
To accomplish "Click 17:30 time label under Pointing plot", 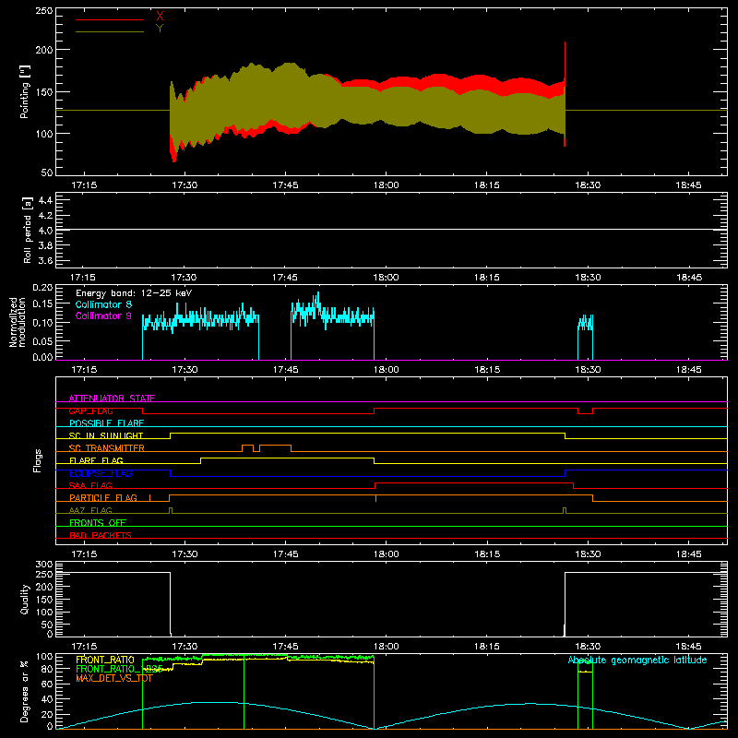I will click(x=184, y=185).
